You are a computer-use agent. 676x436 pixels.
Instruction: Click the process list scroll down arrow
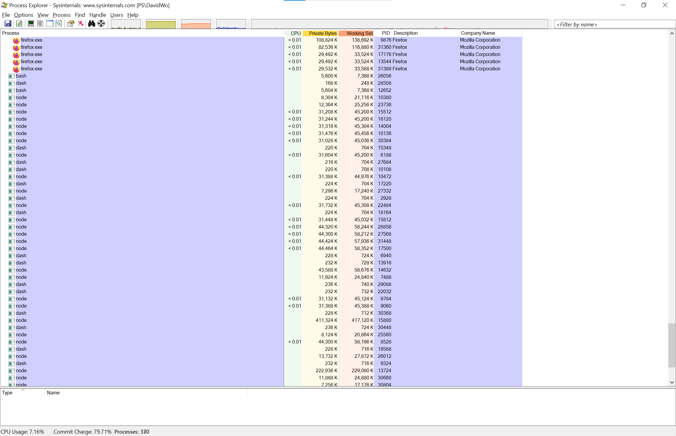coord(672,382)
